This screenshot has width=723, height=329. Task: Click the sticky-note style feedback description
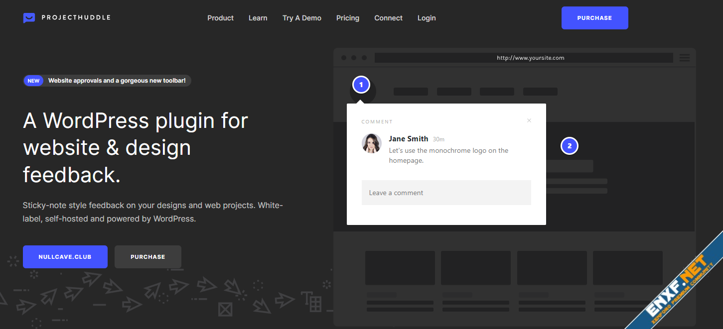[153, 212]
